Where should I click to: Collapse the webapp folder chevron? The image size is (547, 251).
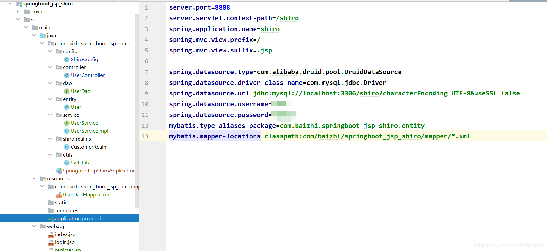[x=34, y=226]
